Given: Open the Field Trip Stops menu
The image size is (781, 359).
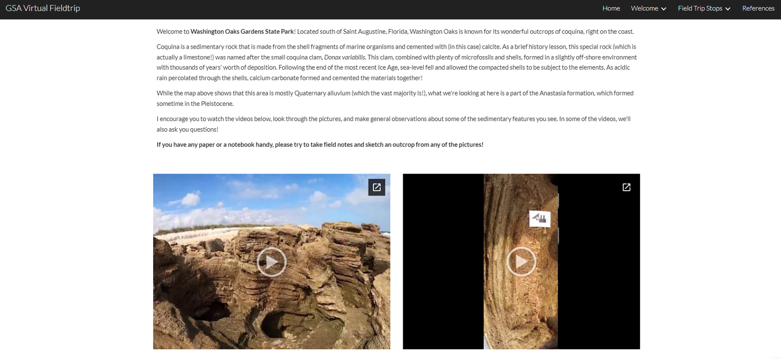Looking at the screenshot, I should tap(704, 8).
